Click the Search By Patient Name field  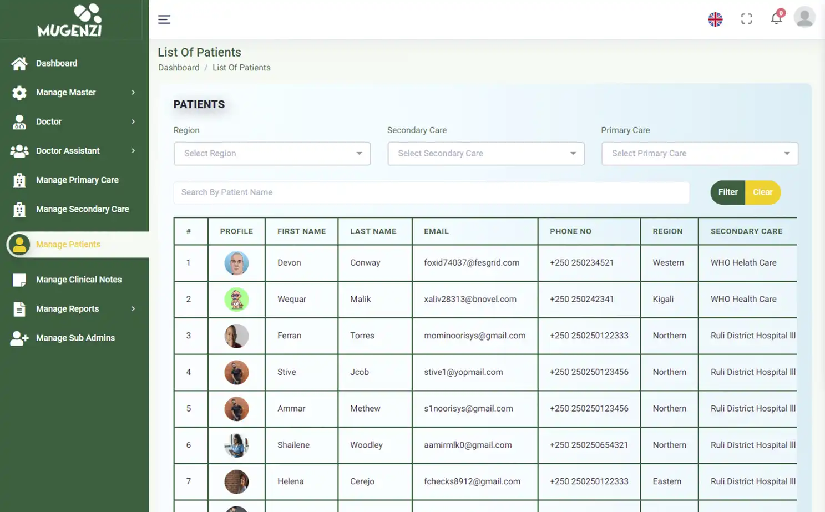(x=431, y=192)
